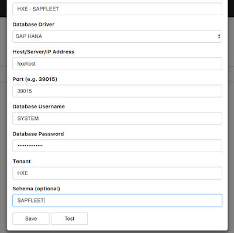Screen dimensions: 234x233
Task: Click the Schema (optional) label
Action: tap(36, 189)
